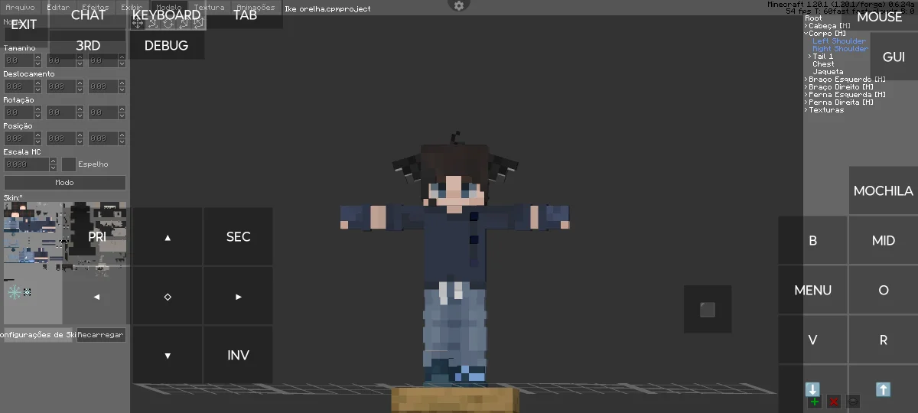Tap the up-arrow overlay icon
This screenshot has width=918, height=413.
click(x=883, y=389)
